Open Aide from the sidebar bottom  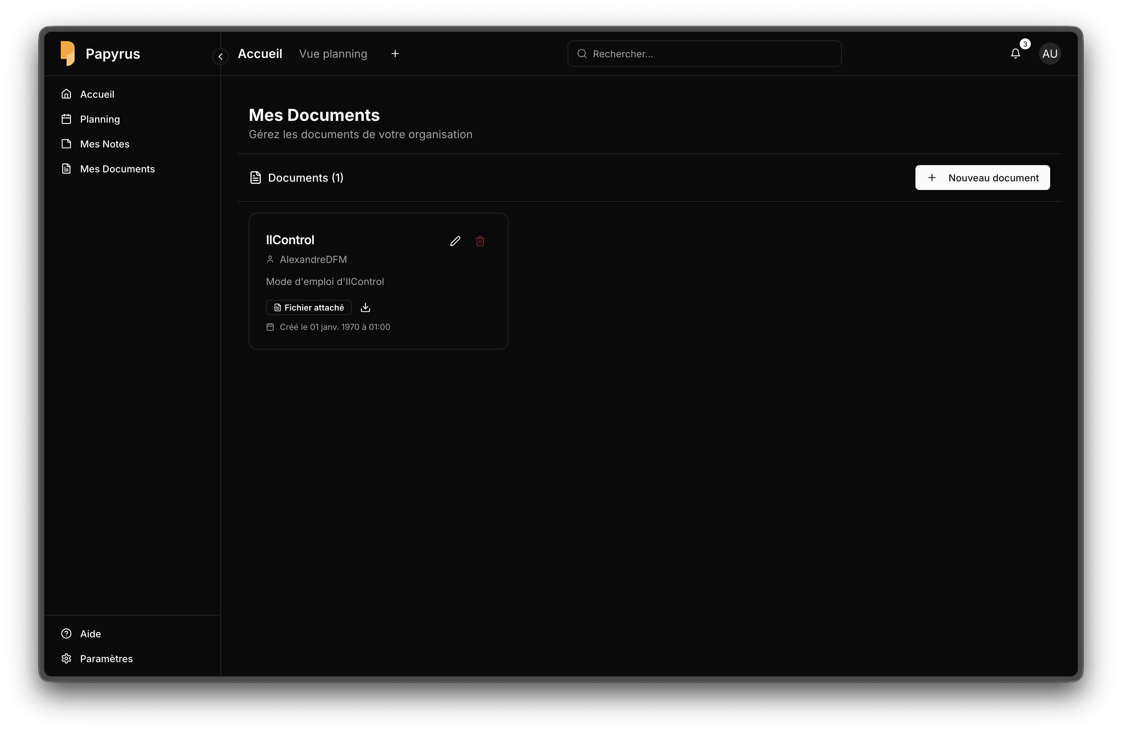[91, 634]
